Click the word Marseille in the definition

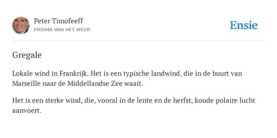(26, 84)
